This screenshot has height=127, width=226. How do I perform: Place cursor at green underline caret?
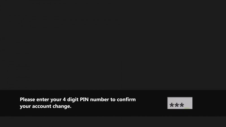click(x=187, y=108)
